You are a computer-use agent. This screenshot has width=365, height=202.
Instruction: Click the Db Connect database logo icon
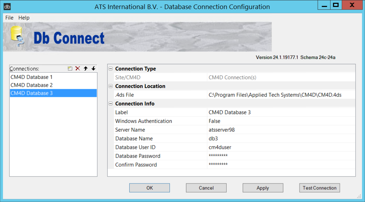click(x=17, y=36)
